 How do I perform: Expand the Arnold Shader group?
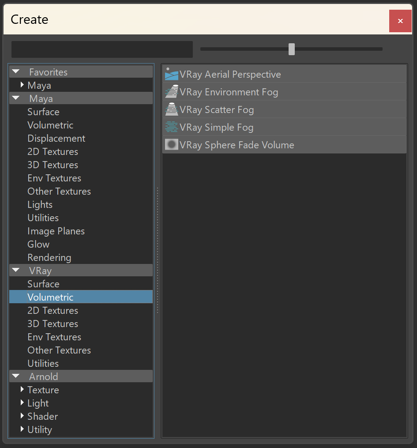click(22, 416)
